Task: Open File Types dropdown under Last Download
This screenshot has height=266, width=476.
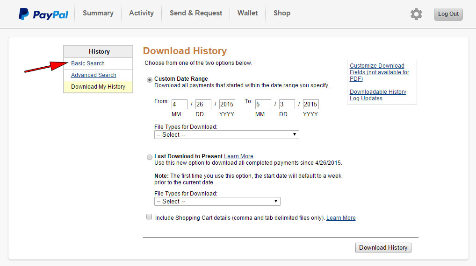Action: point(217,202)
